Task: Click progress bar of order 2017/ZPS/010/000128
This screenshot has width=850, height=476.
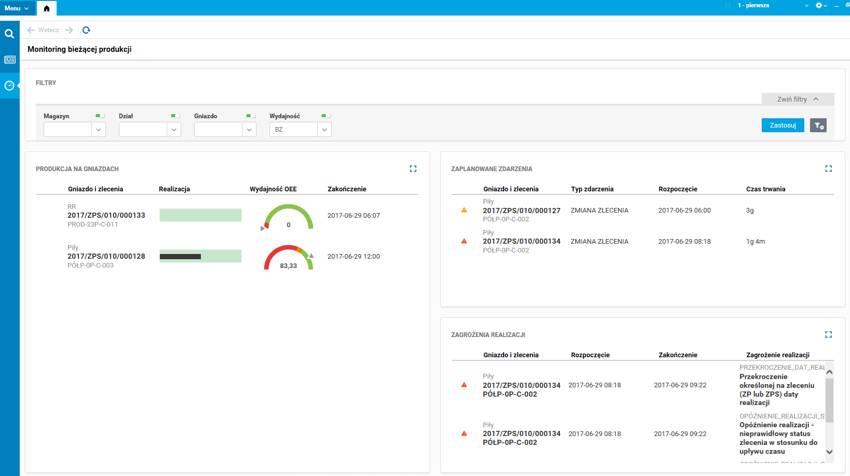Action: pos(200,256)
